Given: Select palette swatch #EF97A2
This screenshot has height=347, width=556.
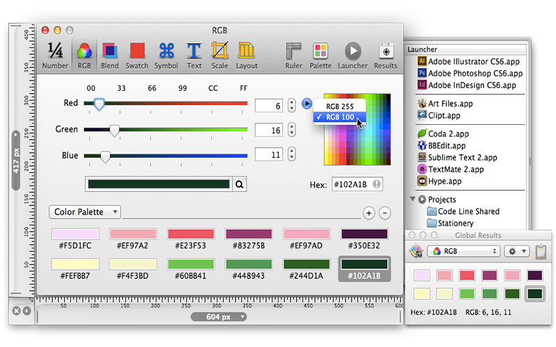Looking at the screenshot, I should point(133,234).
